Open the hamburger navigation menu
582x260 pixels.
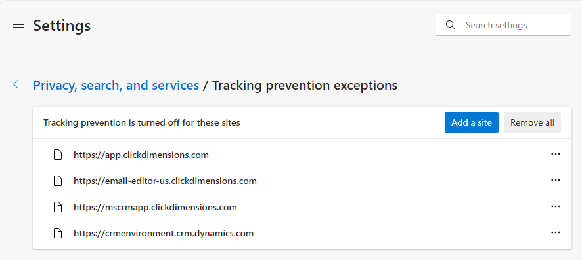18,25
